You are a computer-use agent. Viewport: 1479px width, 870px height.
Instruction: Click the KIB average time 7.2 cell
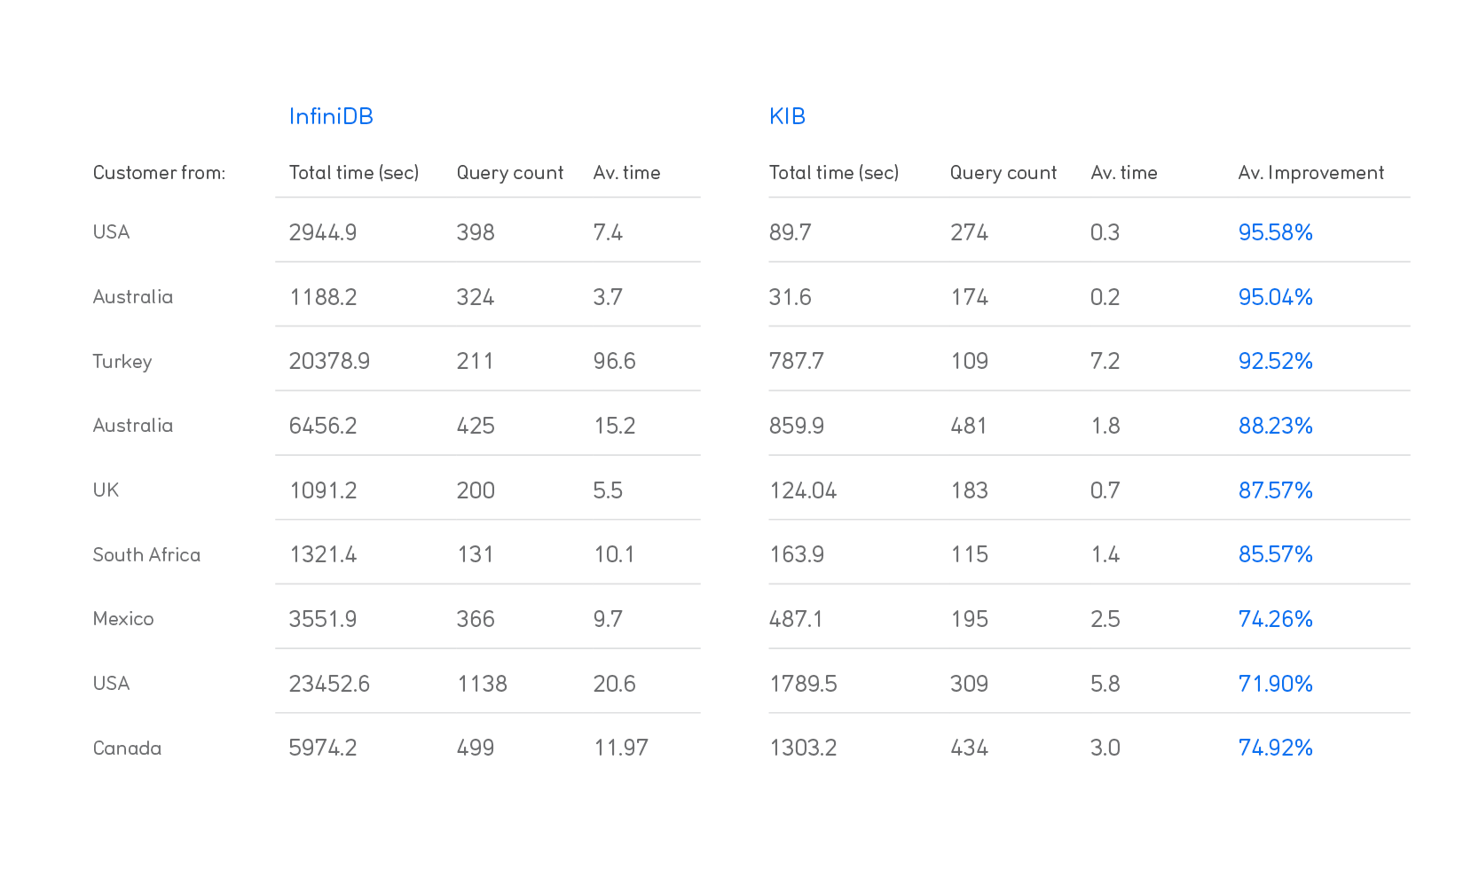[1105, 361]
